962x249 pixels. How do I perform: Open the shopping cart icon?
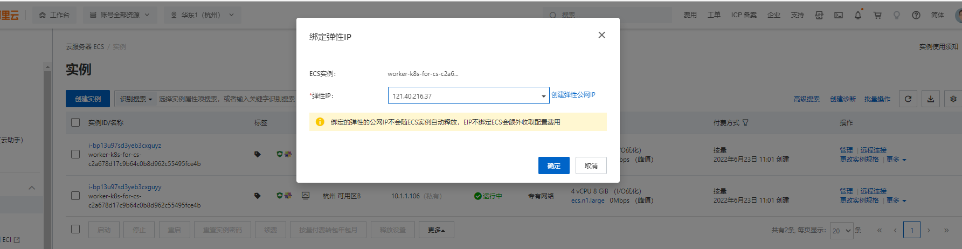pyautogui.click(x=877, y=15)
